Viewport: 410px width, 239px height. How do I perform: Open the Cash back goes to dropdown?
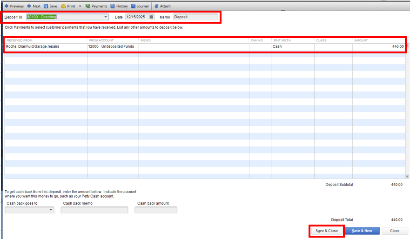pyautogui.click(x=51, y=210)
